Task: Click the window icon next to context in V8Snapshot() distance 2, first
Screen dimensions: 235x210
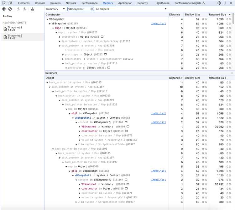Action: click(126, 122)
